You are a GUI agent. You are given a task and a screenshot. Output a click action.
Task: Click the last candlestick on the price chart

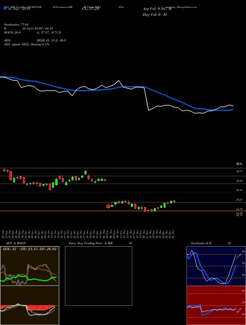coord(174,201)
